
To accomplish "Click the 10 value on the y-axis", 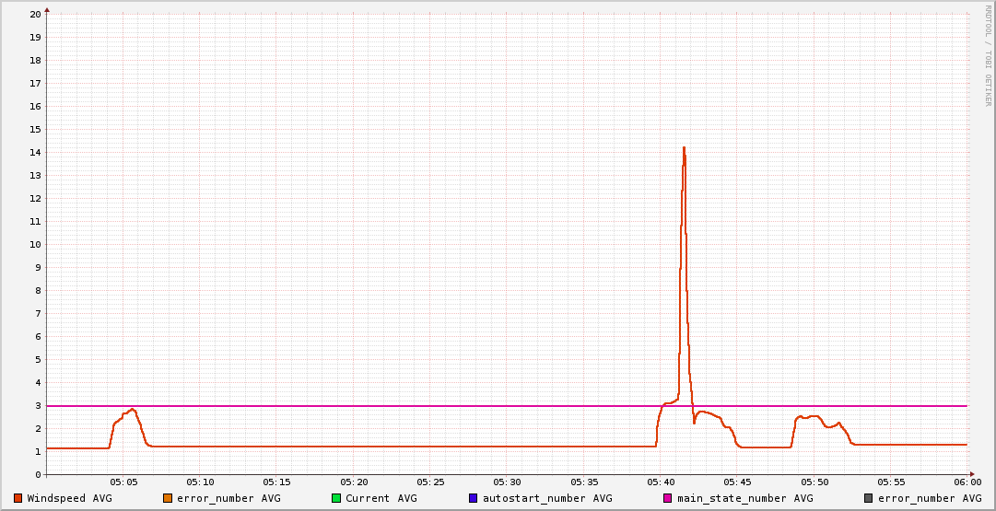I will 35,244.
